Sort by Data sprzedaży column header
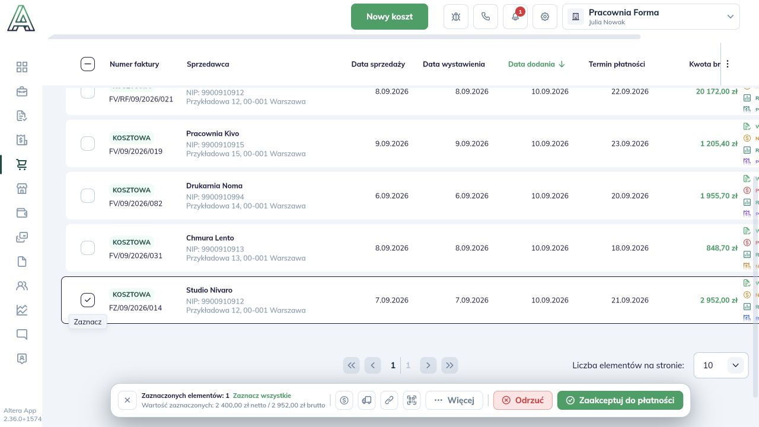Viewport: 759px width, 427px height. [378, 64]
